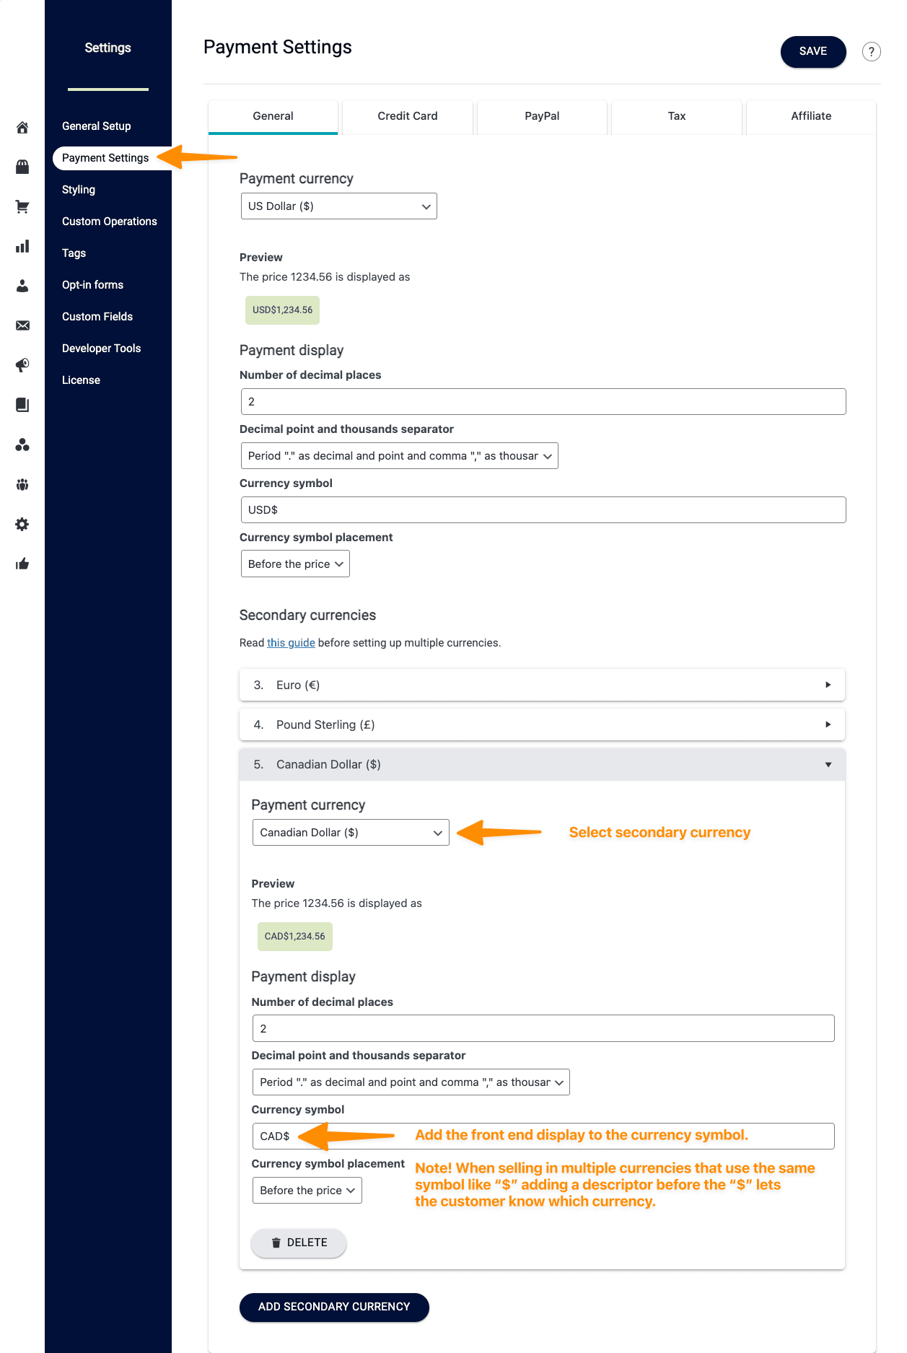Switch to the Credit Card tab
The image size is (907, 1353).
pos(407,116)
